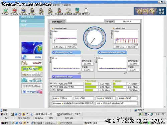Open the 한국 인터넷 교환노드 sidebar banner
The width and height of the screenshot is (167, 125).
[32, 86]
